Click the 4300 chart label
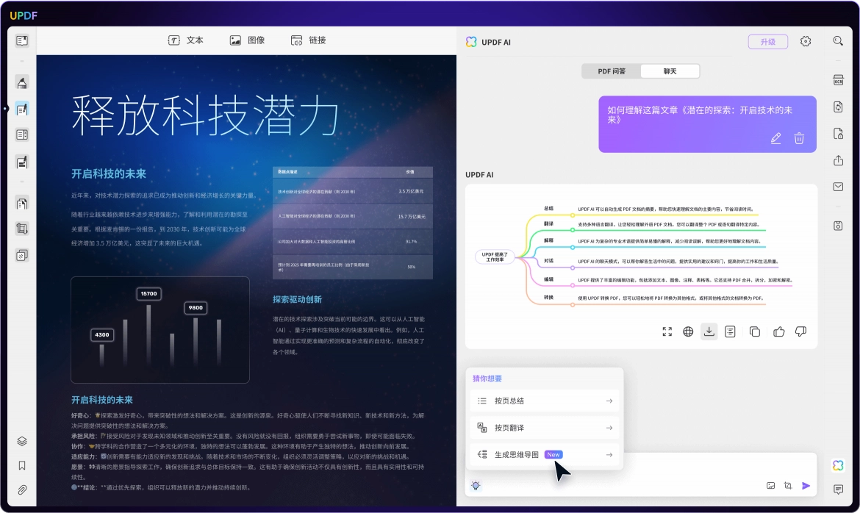Screen dimensions: 860x513 click(x=102, y=334)
